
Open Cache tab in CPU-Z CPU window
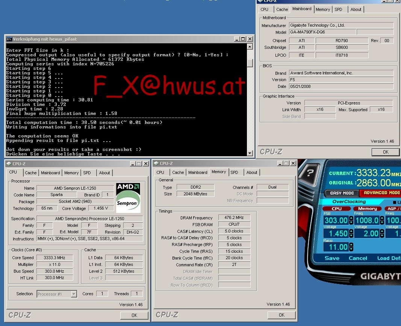[x=31, y=173]
